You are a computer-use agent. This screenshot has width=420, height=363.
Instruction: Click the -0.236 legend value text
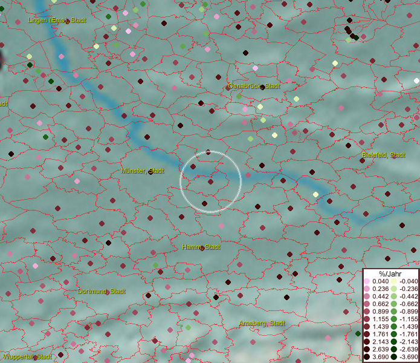[409, 289]
